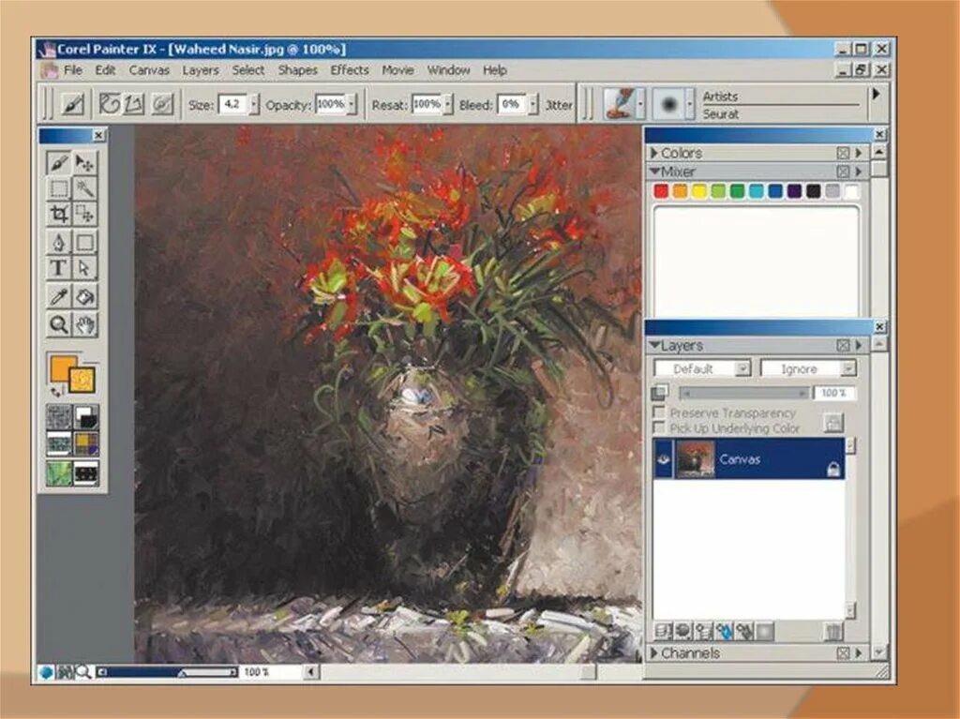Open the Layers menu
The image size is (960, 719).
pyautogui.click(x=201, y=70)
